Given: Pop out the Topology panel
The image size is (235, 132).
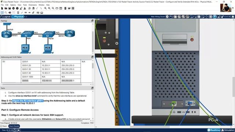Looking at the screenshot, I should pyautogui.click(x=92, y=21).
